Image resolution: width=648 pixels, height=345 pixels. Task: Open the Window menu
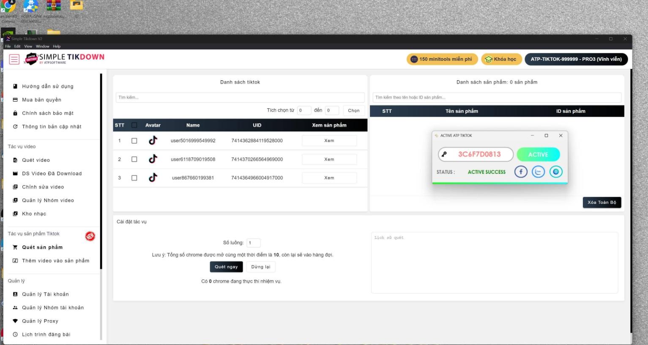coord(42,47)
